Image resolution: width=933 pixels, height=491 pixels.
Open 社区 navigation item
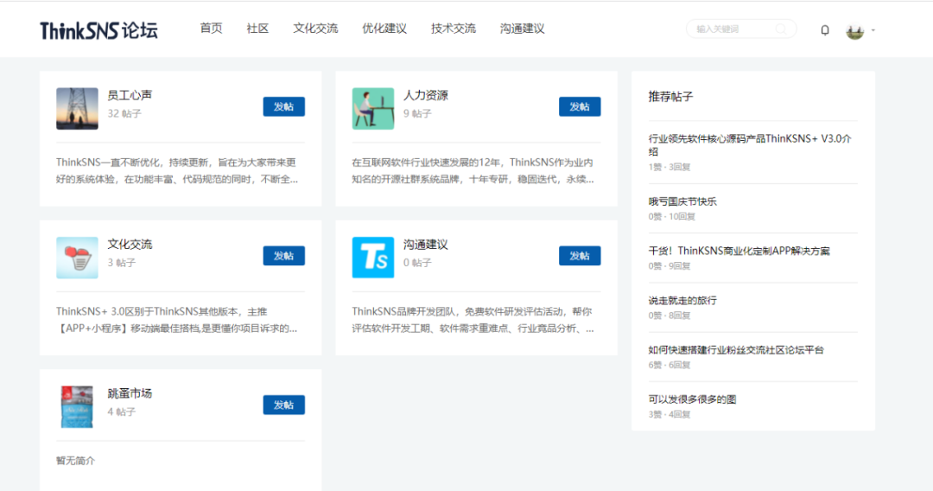[257, 29]
